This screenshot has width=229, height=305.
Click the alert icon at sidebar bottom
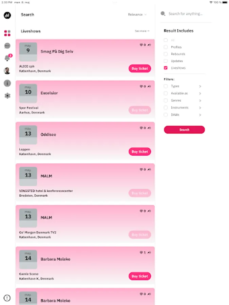(x=7, y=298)
